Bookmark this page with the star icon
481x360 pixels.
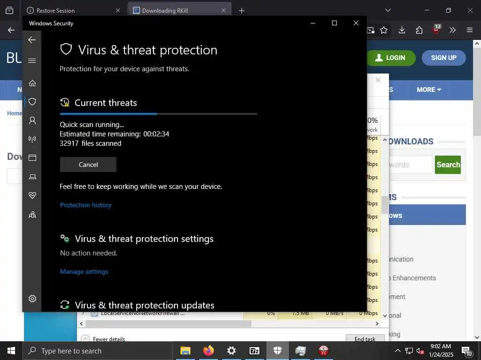[384, 30]
